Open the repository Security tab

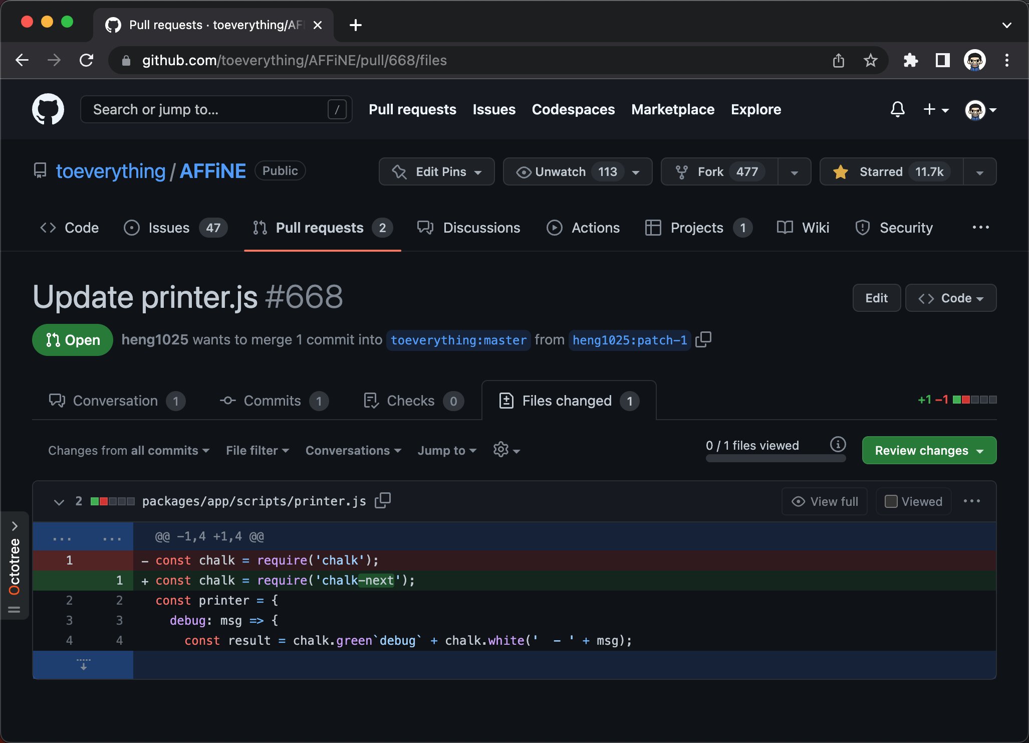tap(894, 228)
